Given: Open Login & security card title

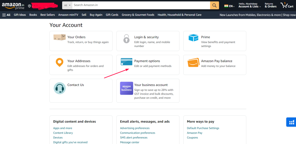Looking at the screenshot, I should (x=147, y=37).
